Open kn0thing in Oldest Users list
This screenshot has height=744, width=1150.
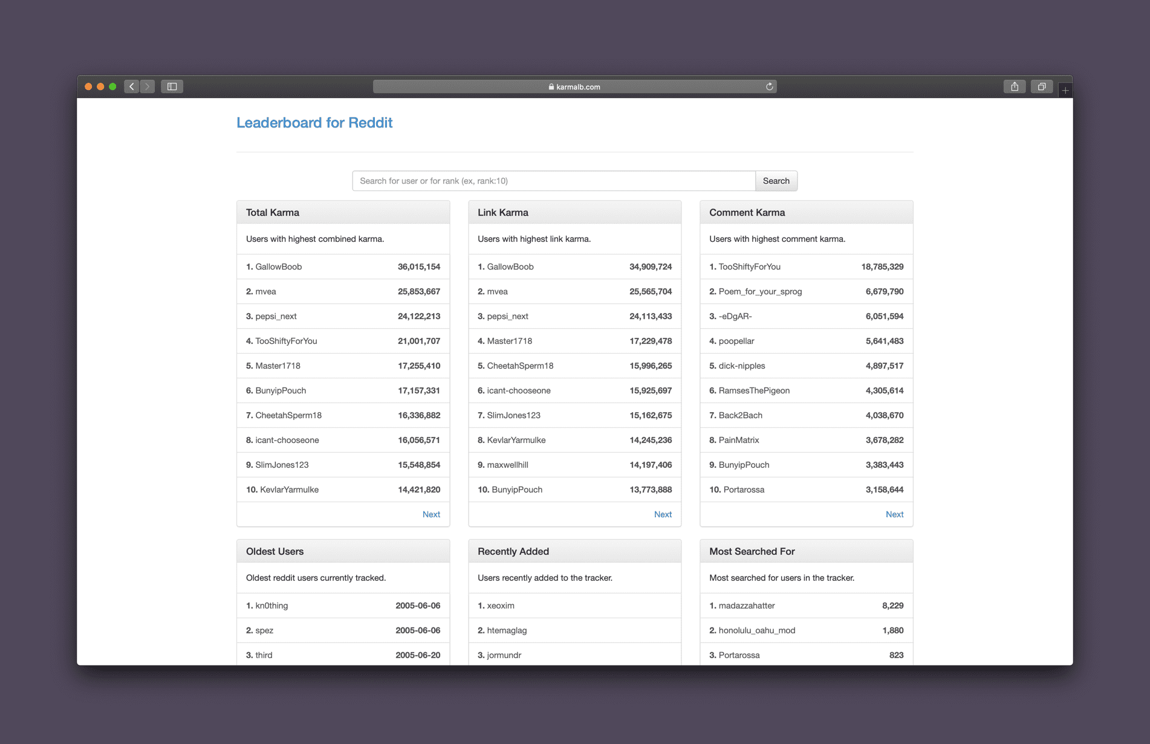coord(271,606)
